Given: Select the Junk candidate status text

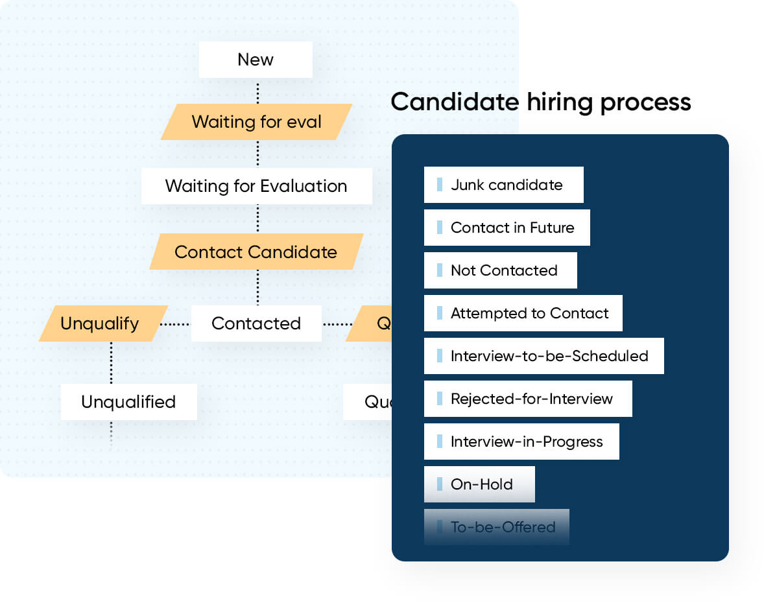Looking at the screenshot, I should pyautogui.click(x=507, y=185).
